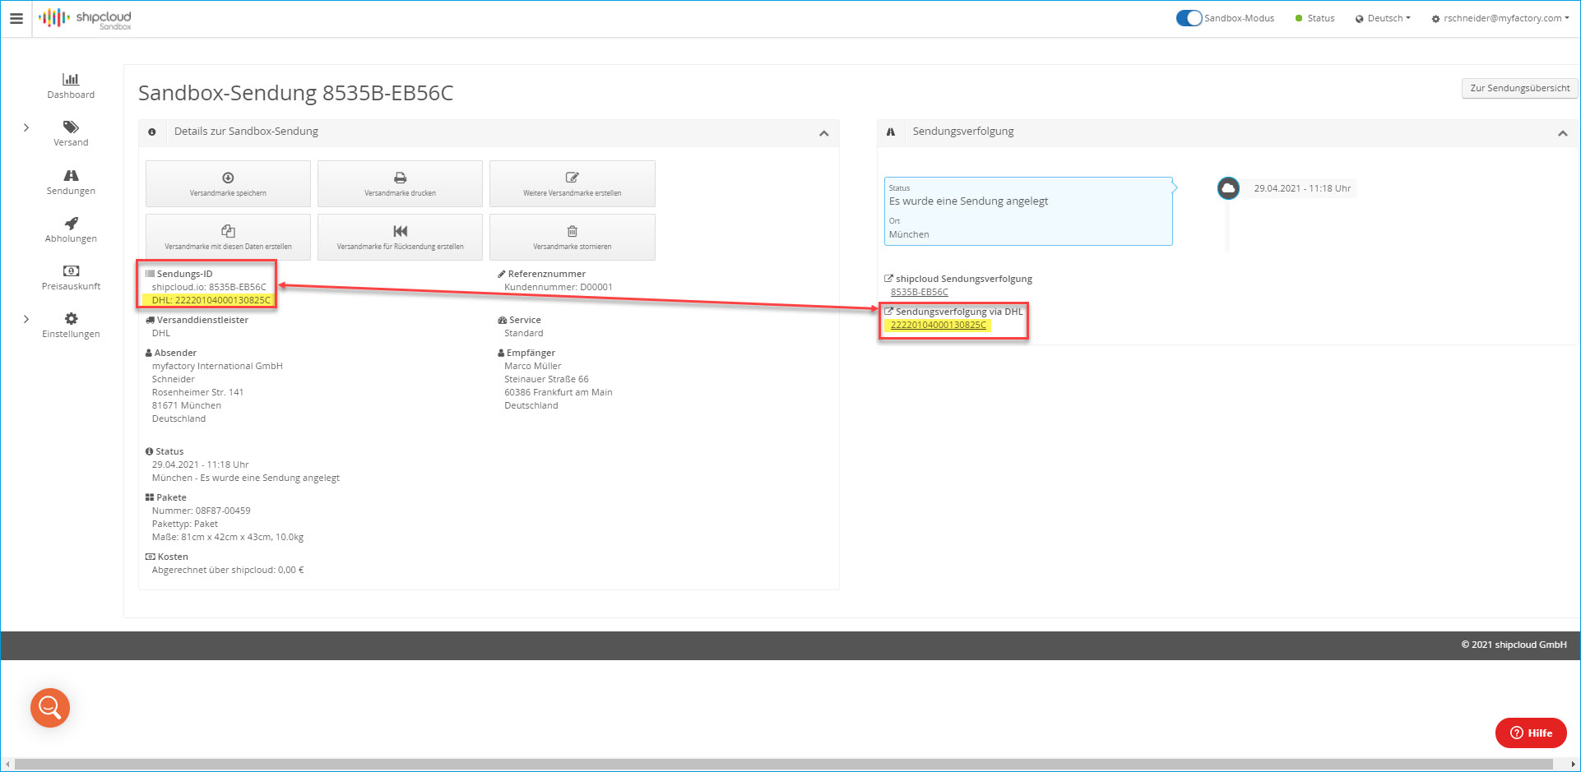
Task: Open Versand in the sidebar
Action: [x=71, y=133]
